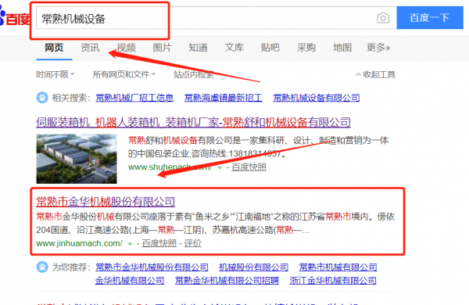The height and width of the screenshot is (305, 469).
Task: Switch to the 图片 tab
Action: pos(162,47)
